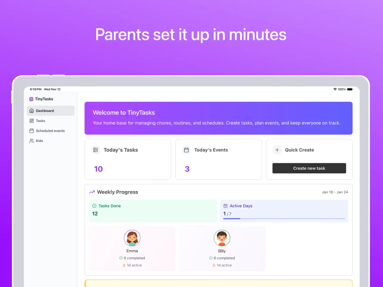383x287 pixels.
Task: Click the Tasks grid icon in sidebar
Action: [32, 121]
